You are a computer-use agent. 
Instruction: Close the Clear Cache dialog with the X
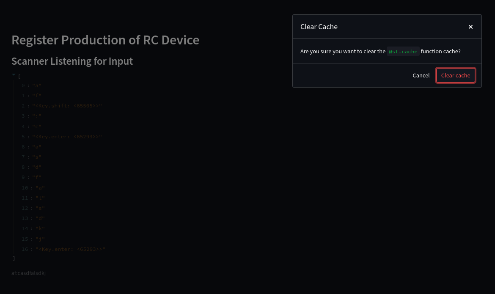pos(470,27)
